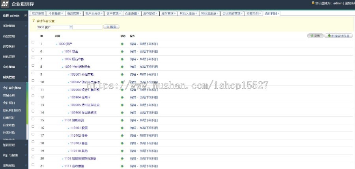Close the 客户管理 tab
355x169 pixels.
120,13
